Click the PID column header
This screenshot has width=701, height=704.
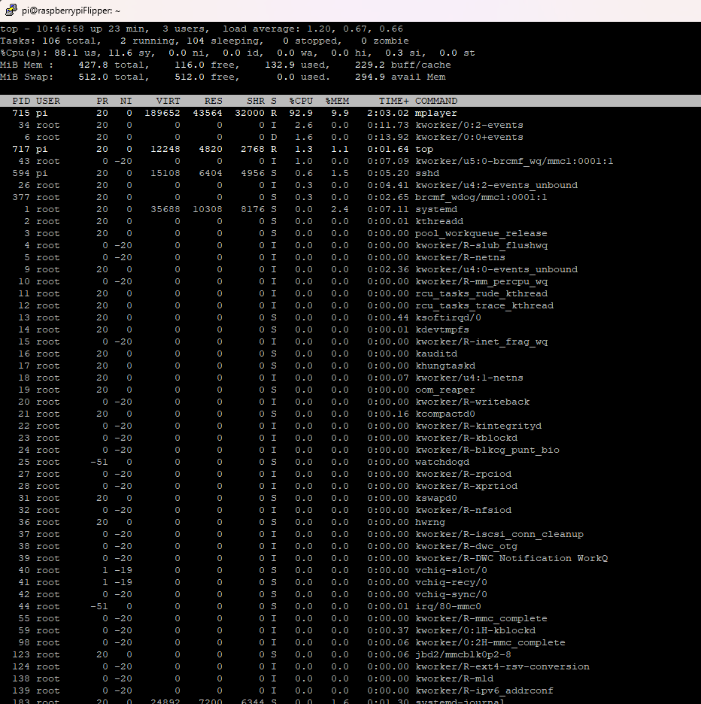click(x=22, y=101)
